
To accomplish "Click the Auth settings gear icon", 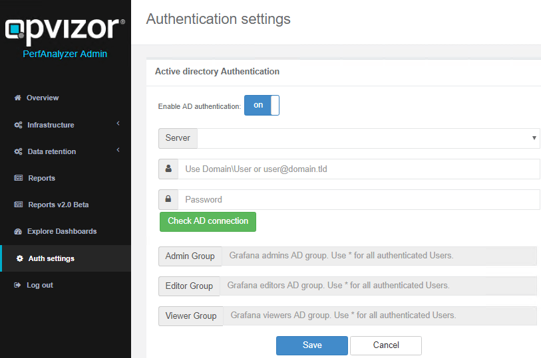I will tap(19, 258).
